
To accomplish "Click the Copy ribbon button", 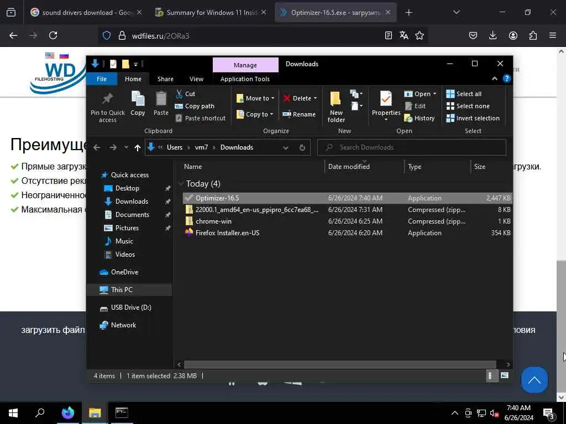I will (x=138, y=103).
